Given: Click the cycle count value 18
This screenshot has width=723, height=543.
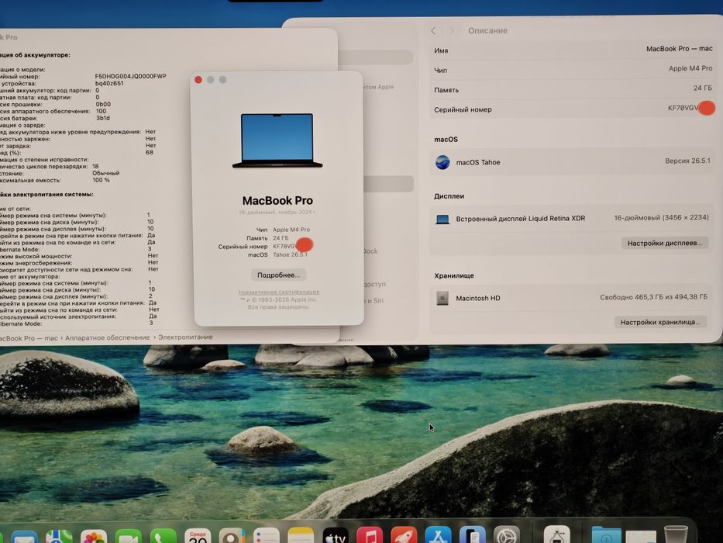Looking at the screenshot, I should 95,166.
